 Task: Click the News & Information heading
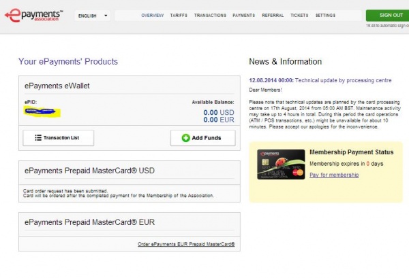pyautogui.click(x=286, y=62)
